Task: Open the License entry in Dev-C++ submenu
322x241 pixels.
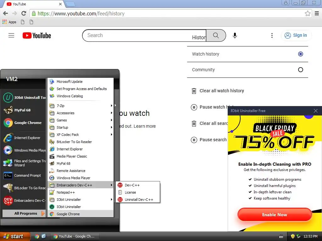Action: coord(138,192)
